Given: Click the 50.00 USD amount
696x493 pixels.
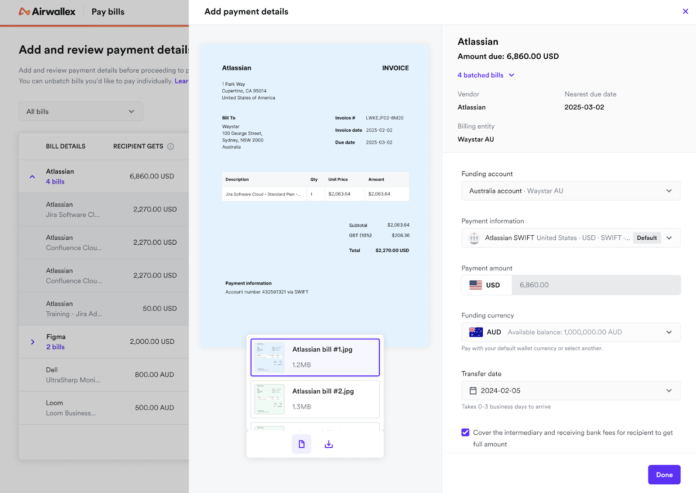Looking at the screenshot, I should pos(160,309).
